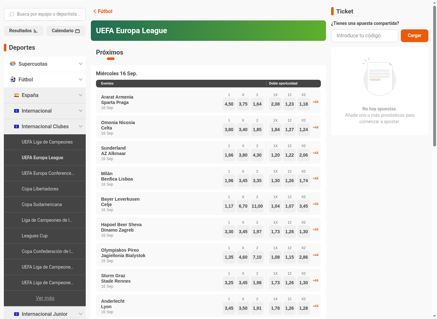Screen dimensions: 437x319
Task: Open Liga de Campeones de l… entry
Action: tap(45, 220)
